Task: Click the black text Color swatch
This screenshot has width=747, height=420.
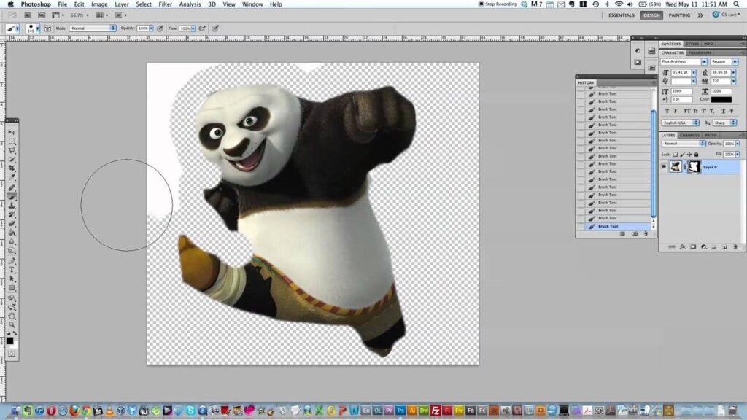Action: pos(721,99)
